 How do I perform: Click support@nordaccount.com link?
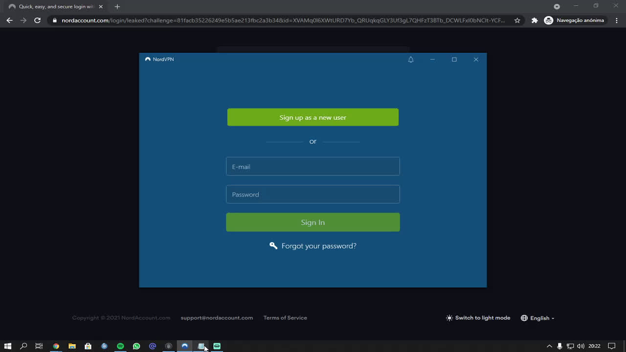(x=217, y=318)
